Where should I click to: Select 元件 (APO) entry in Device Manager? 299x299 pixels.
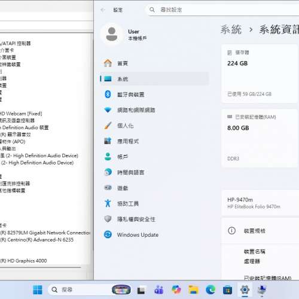click(x=13, y=142)
